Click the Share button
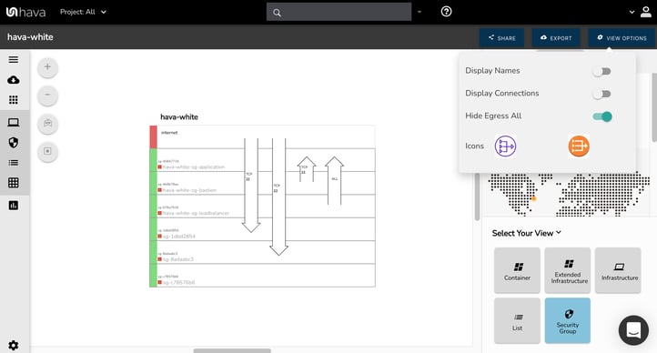Screen dimensions: 657x353 tap(501, 37)
